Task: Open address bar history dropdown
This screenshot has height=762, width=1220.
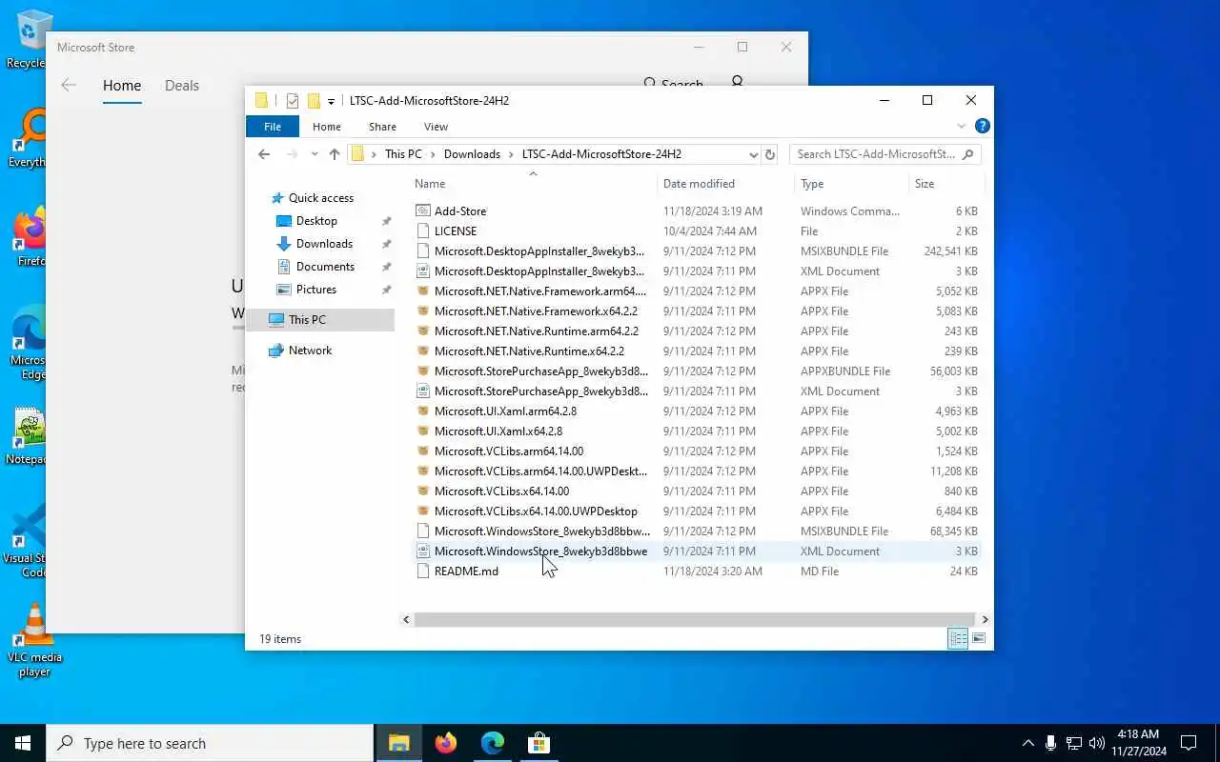Action: click(x=753, y=154)
